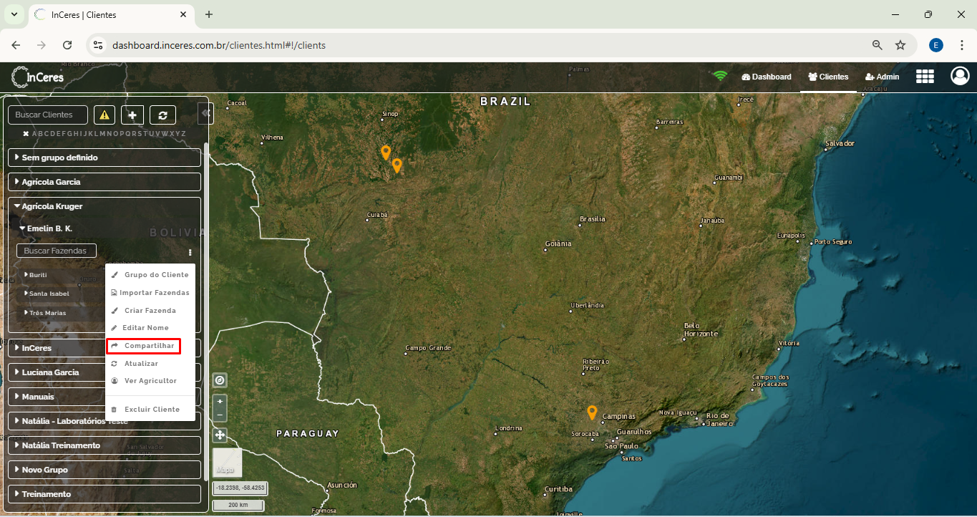Screen dimensions: 977x517
Task: Select the orange marker near Campinas
Action: pos(592,412)
